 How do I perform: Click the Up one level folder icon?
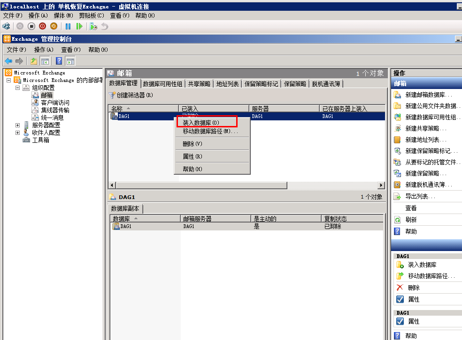coord(34,61)
